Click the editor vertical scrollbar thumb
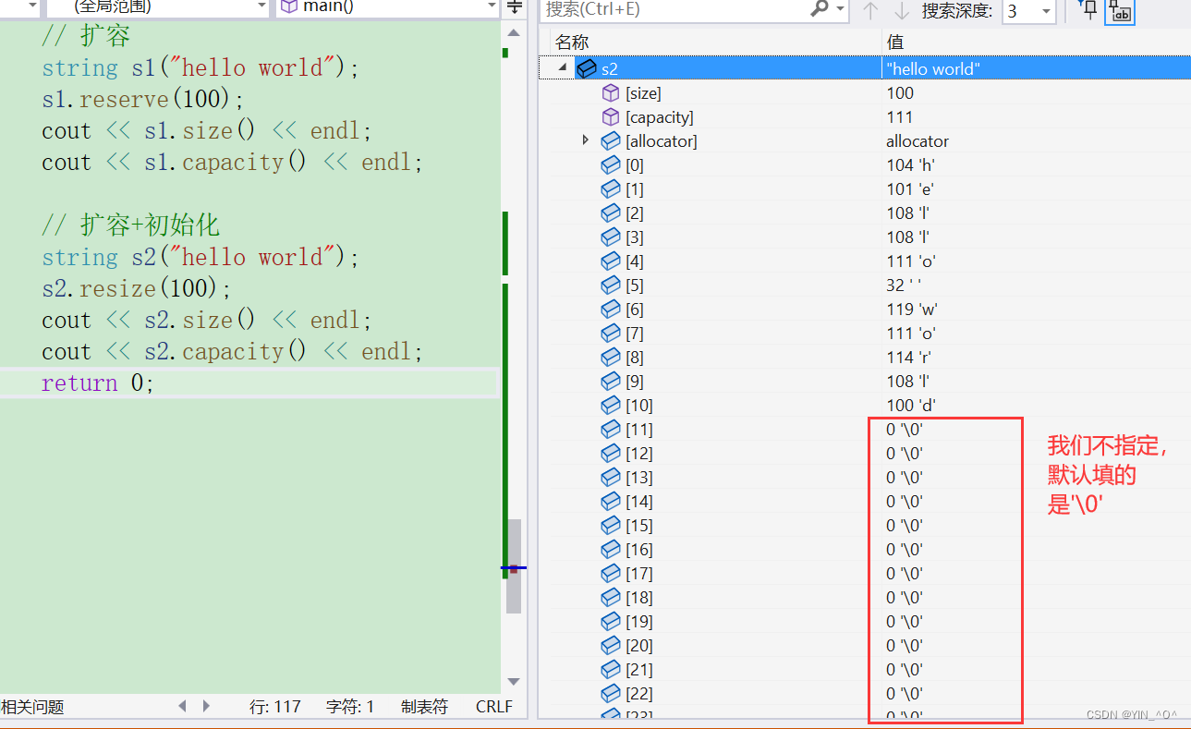 point(514,564)
